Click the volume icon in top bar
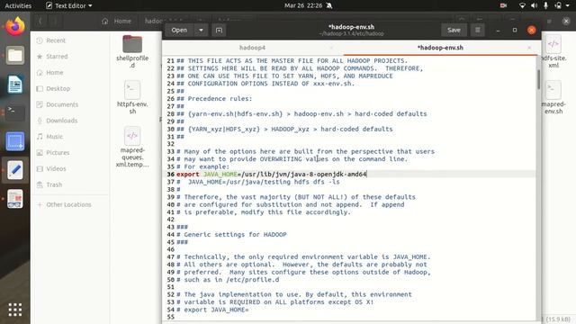 pyautogui.click(x=534, y=5)
